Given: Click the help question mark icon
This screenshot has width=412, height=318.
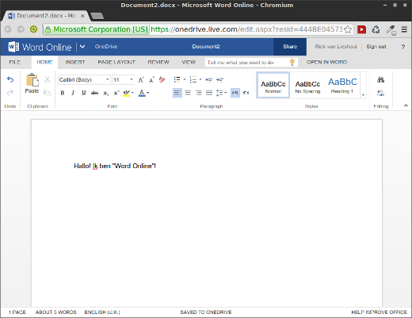Looking at the screenshot, I should [403, 47].
